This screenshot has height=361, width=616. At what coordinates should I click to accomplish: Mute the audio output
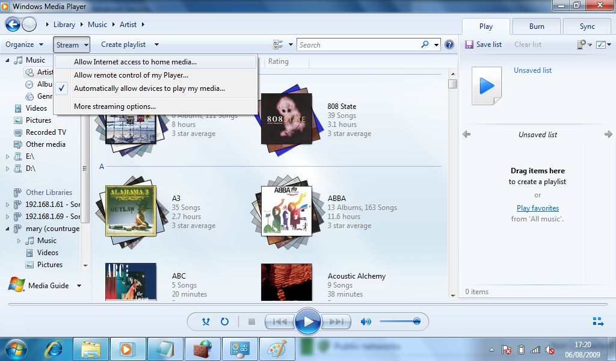(x=366, y=322)
